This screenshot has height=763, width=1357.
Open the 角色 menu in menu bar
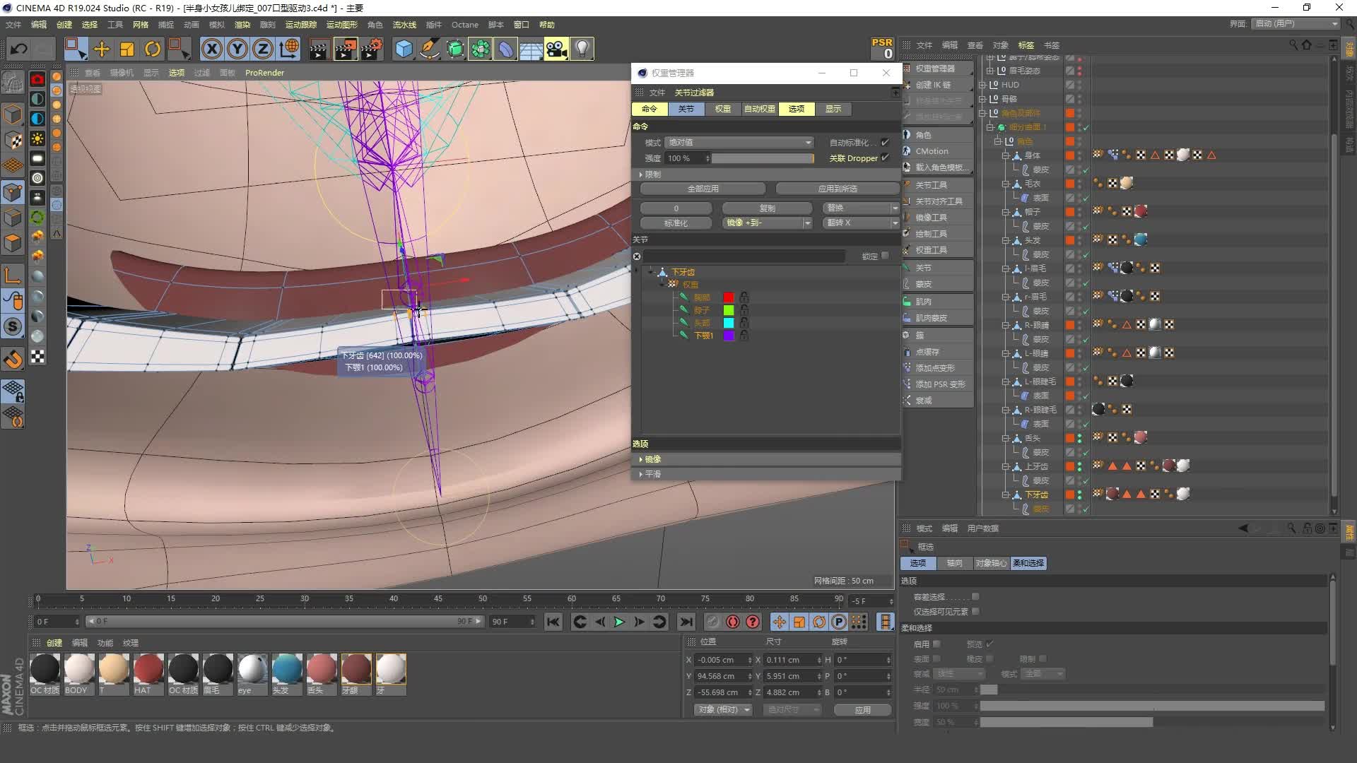point(375,25)
